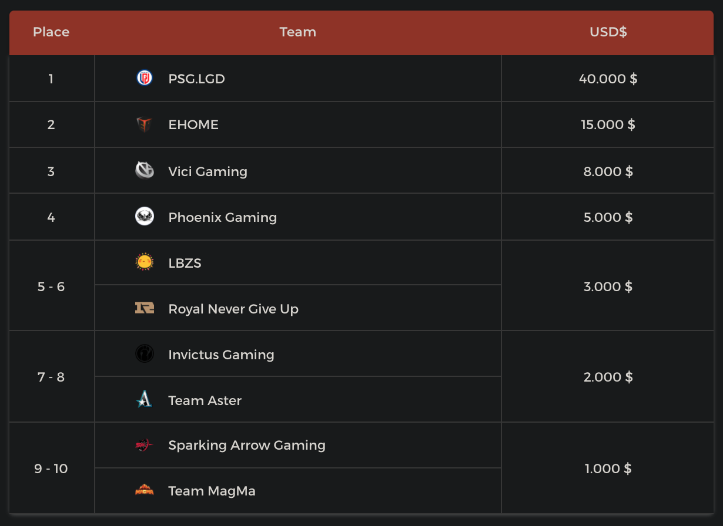Screen dimensions: 723x526
Task: Open the EHOME team name link
Action: coord(193,124)
